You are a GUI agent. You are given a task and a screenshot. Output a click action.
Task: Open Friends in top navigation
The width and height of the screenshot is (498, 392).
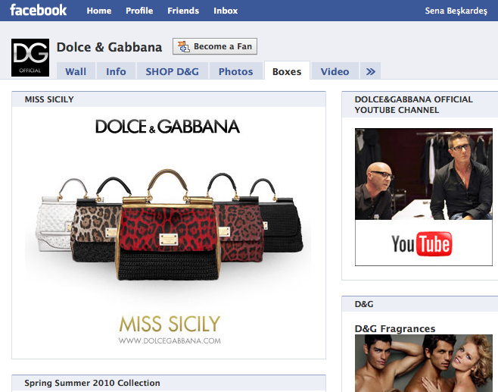[x=183, y=11]
